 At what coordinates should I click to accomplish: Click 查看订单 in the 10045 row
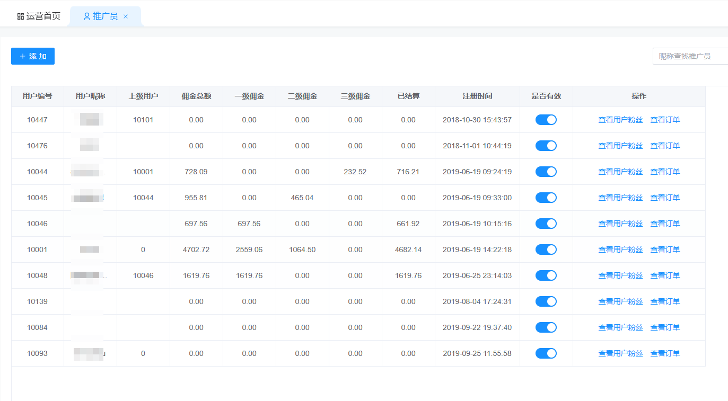click(x=665, y=198)
